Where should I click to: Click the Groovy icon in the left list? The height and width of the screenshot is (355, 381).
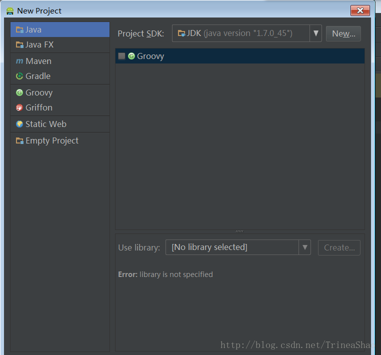pos(19,92)
